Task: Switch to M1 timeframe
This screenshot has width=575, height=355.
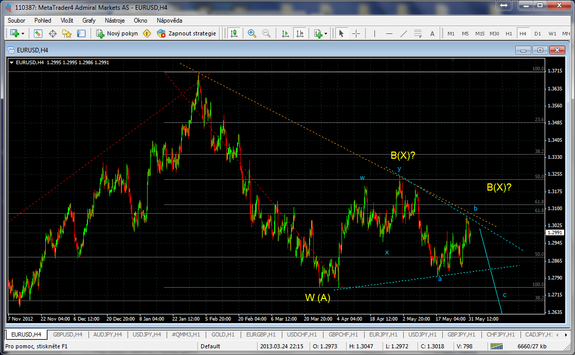Action: tap(451, 33)
